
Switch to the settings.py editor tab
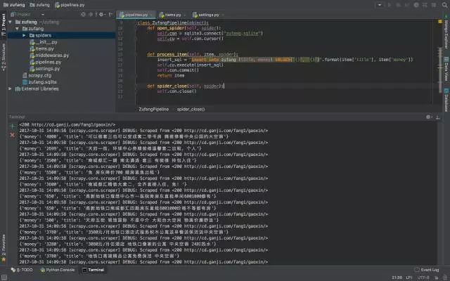pos(206,15)
